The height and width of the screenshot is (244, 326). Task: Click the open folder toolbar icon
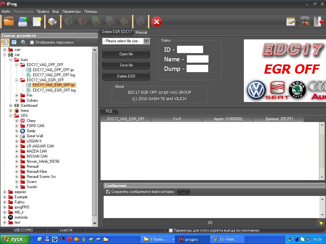coord(9,22)
